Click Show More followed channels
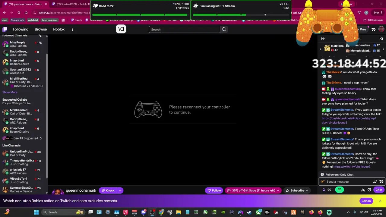 pyautogui.click(x=10, y=92)
